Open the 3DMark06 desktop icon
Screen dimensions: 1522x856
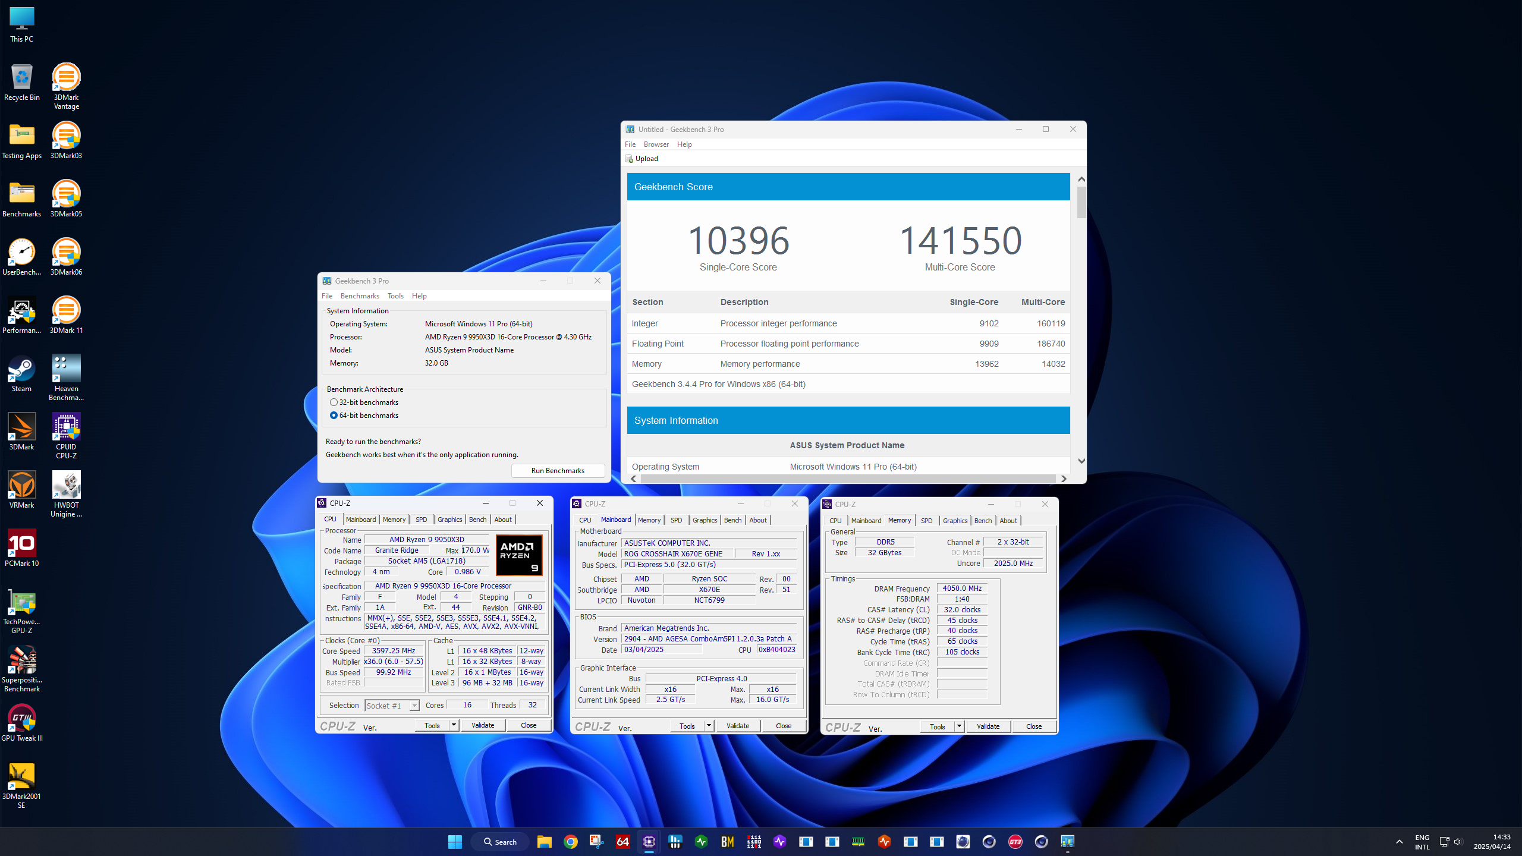(x=66, y=257)
